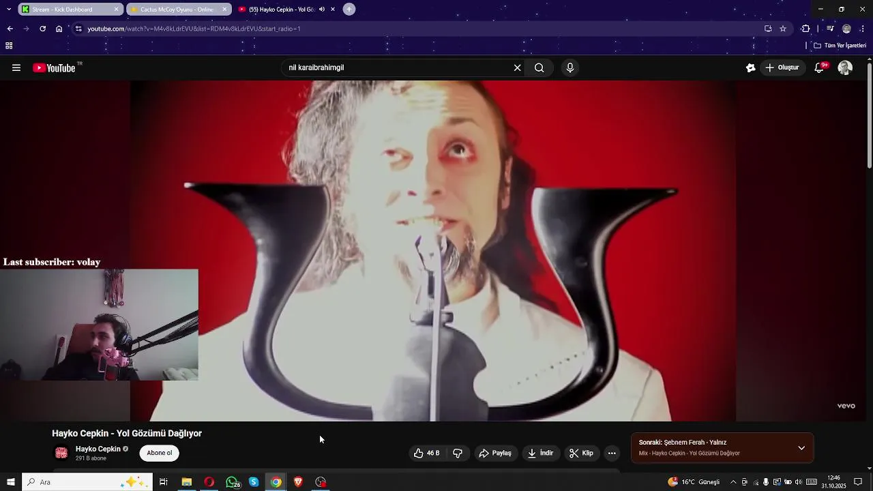Image resolution: width=873 pixels, height=491 pixels.
Task: Reload the current page
Action: click(x=42, y=29)
